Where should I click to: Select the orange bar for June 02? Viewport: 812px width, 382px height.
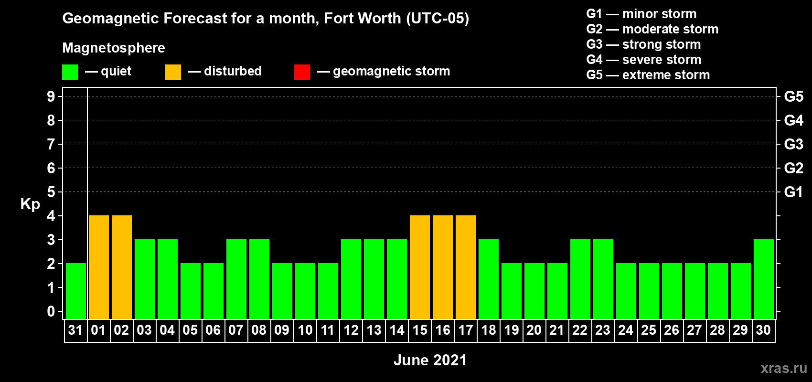(122, 267)
